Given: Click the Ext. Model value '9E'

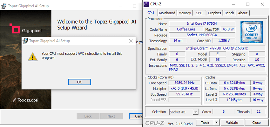Looking at the screenshot, I should pyautogui.click(x=218, y=60).
